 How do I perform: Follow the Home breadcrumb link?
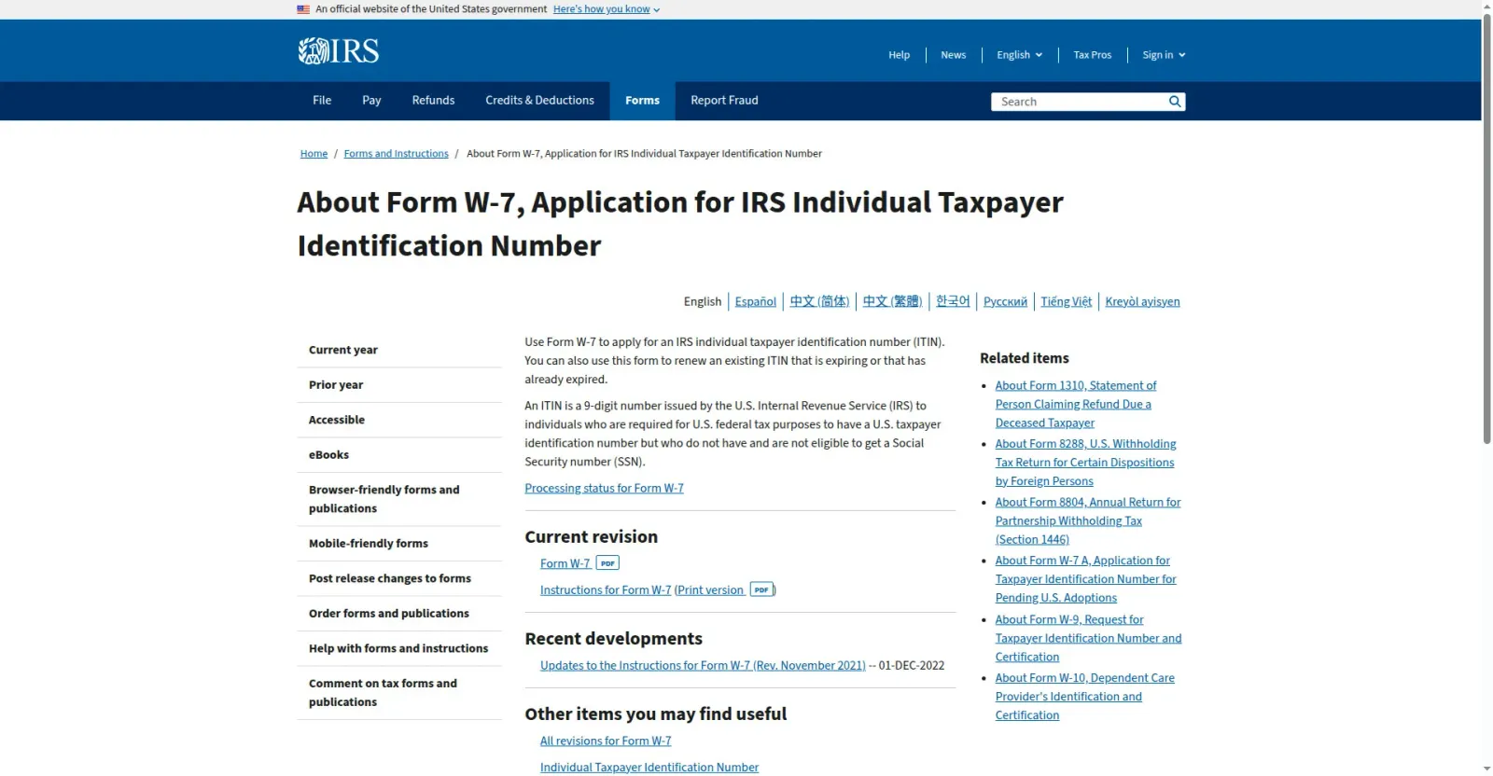(314, 154)
